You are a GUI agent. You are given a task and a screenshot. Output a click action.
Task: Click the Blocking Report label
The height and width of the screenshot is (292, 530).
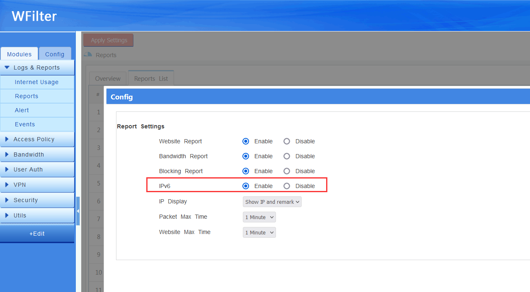[x=181, y=171]
